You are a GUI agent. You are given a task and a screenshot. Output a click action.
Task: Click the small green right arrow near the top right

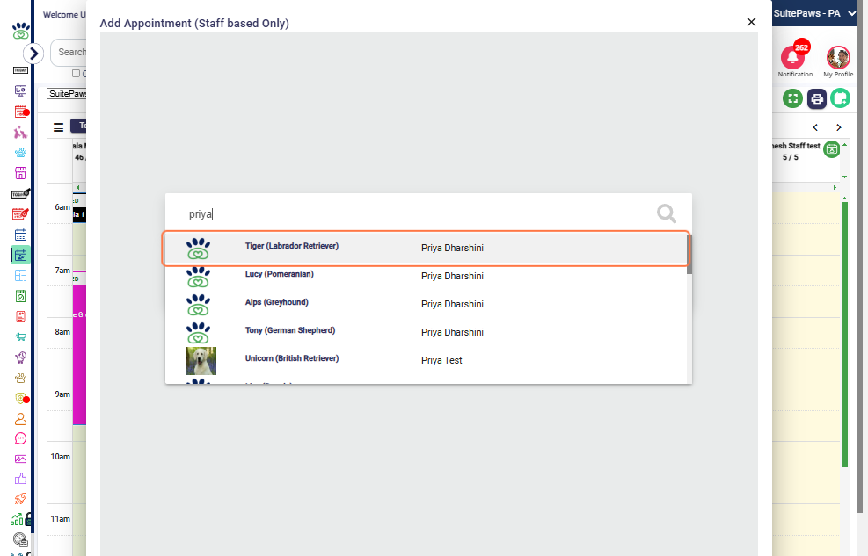pos(835,187)
